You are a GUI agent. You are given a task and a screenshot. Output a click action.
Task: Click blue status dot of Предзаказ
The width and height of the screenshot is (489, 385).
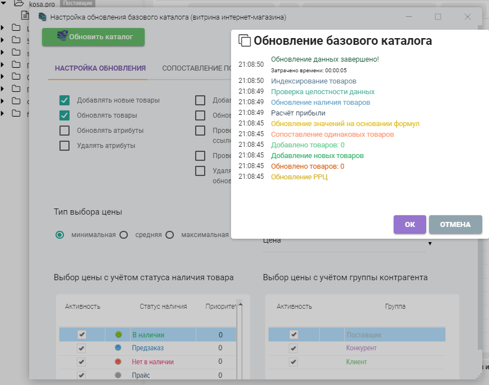click(x=118, y=347)
